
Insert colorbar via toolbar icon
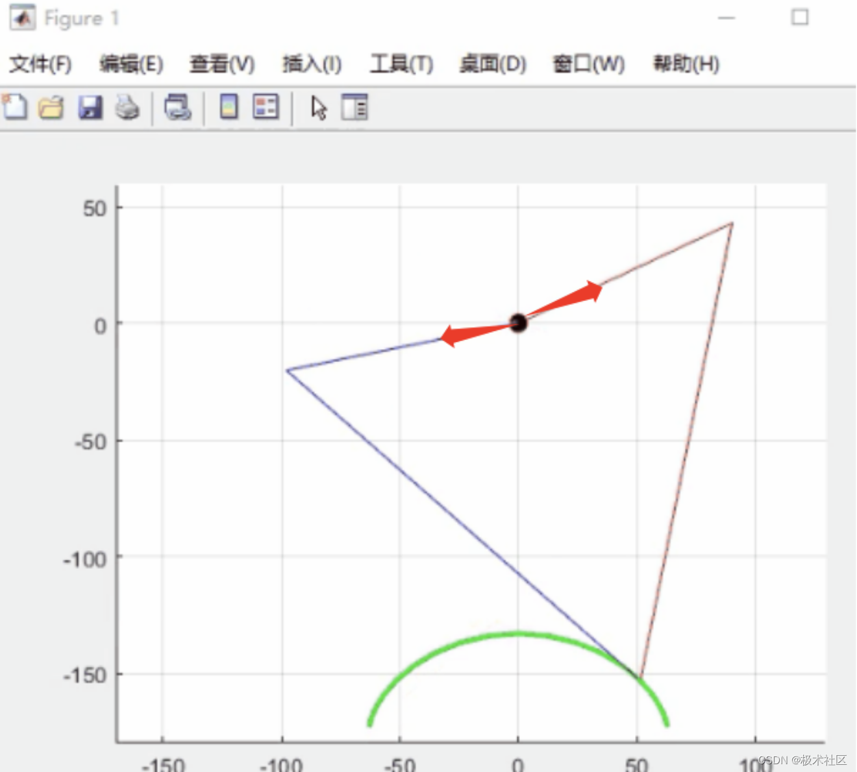point(229,107)
